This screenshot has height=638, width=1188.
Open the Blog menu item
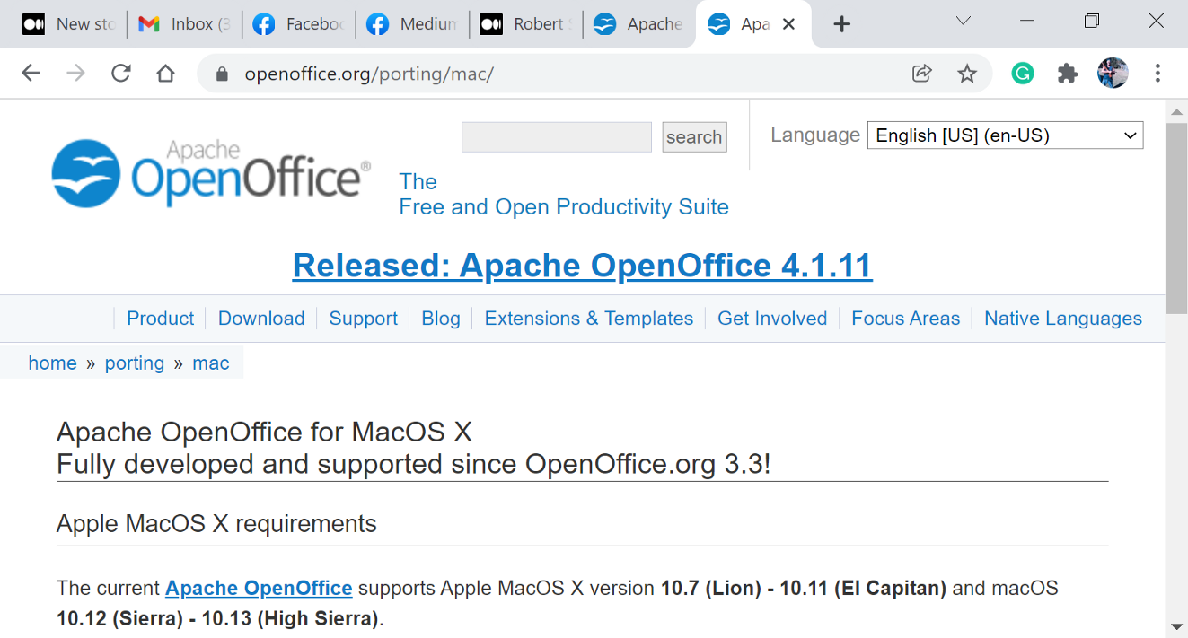pos(441,319)
